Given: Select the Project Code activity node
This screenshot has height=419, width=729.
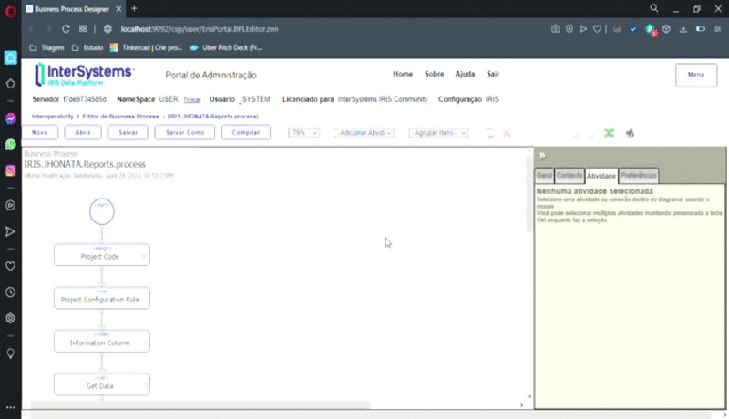Looking at the screenshot, I should [x=101, y=256].
